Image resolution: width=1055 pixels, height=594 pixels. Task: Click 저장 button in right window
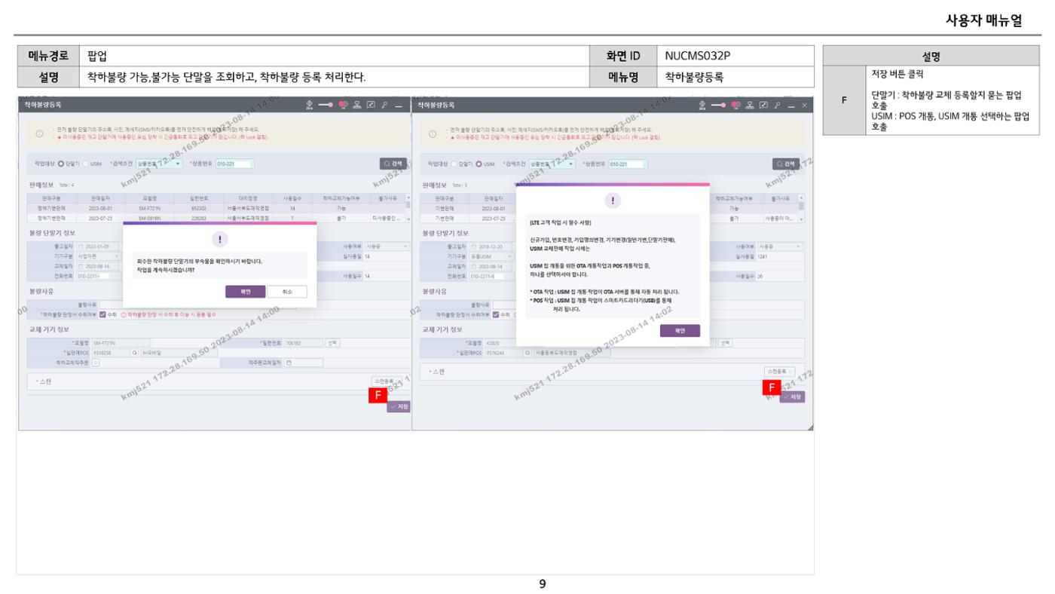pos(792,397)
